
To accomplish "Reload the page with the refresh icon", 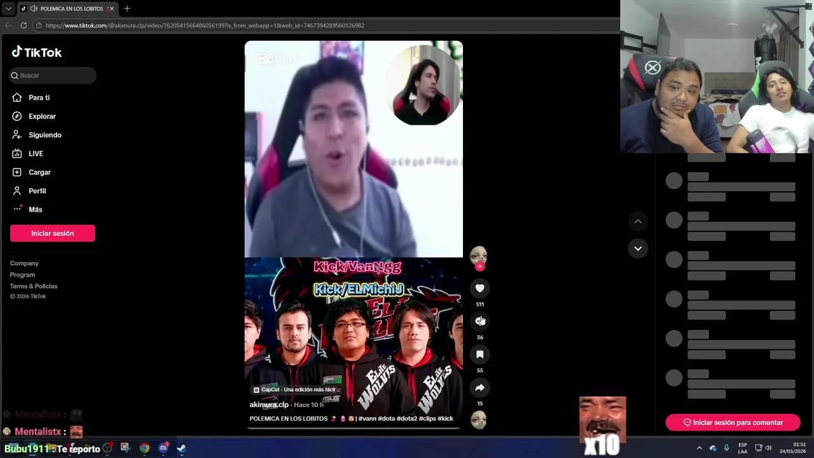I will [24, 25].
